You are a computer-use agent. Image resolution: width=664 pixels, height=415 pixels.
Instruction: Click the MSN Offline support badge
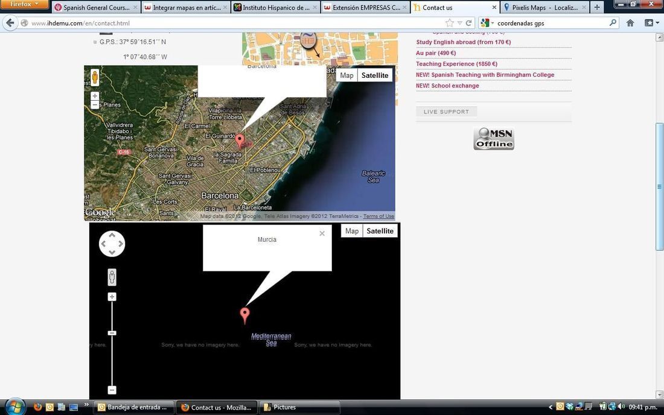pos(494,138)
